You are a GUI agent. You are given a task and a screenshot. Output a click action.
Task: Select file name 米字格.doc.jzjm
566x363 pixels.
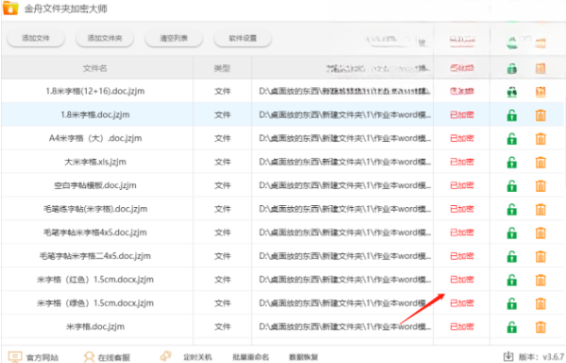(95, 326)
